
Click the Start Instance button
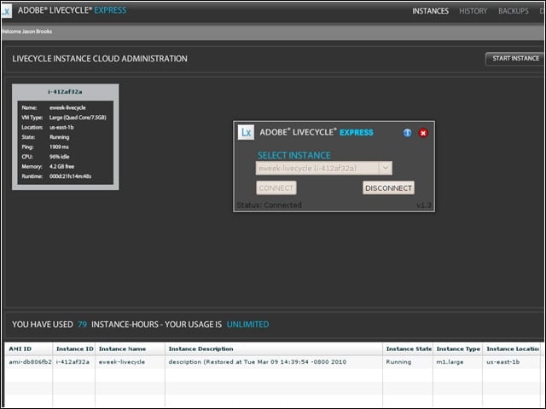click(515, 59)
